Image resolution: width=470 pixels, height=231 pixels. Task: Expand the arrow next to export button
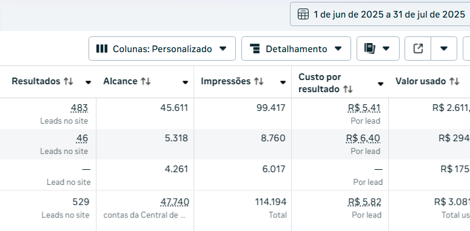(444, 49)
